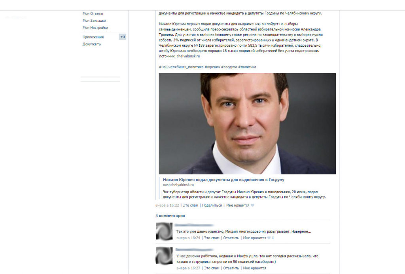
Task: Open Мои Закладки in the sidebar
Action: (94, 21)
